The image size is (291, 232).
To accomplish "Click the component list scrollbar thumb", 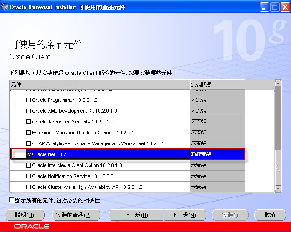I will (278, 168).
